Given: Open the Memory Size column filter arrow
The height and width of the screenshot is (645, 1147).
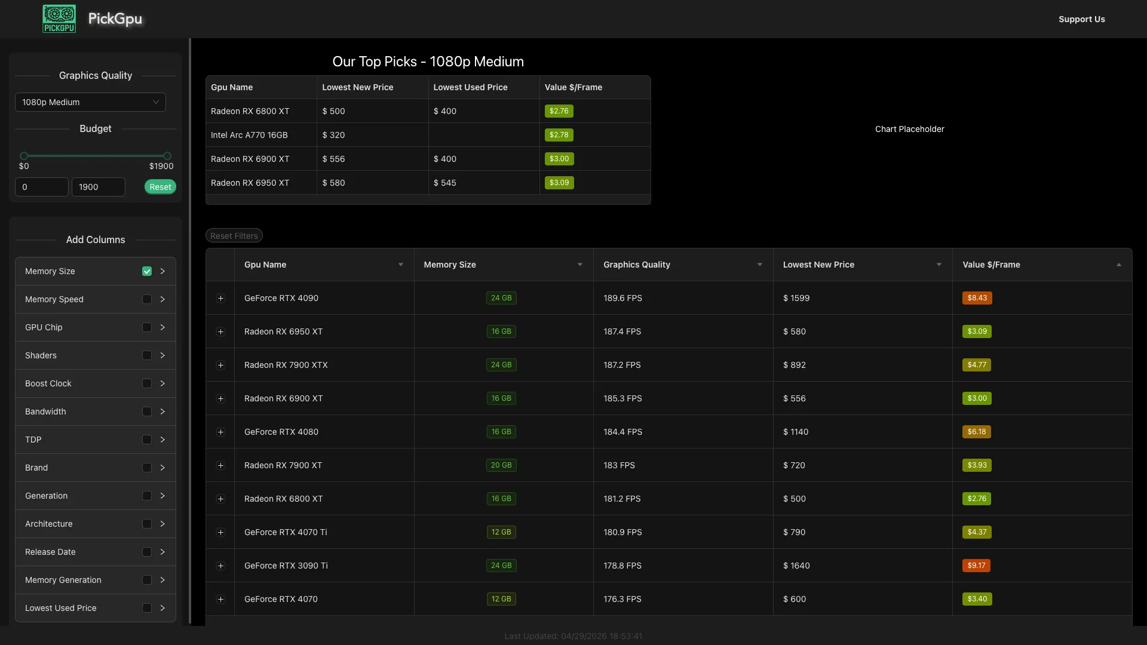Looking at the screenshot, I should pos(580,265).
